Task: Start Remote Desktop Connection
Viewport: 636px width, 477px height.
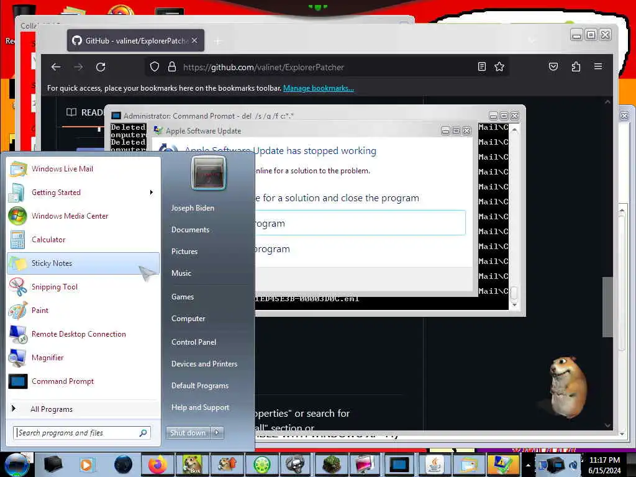Action: click(x=83, y=334)
